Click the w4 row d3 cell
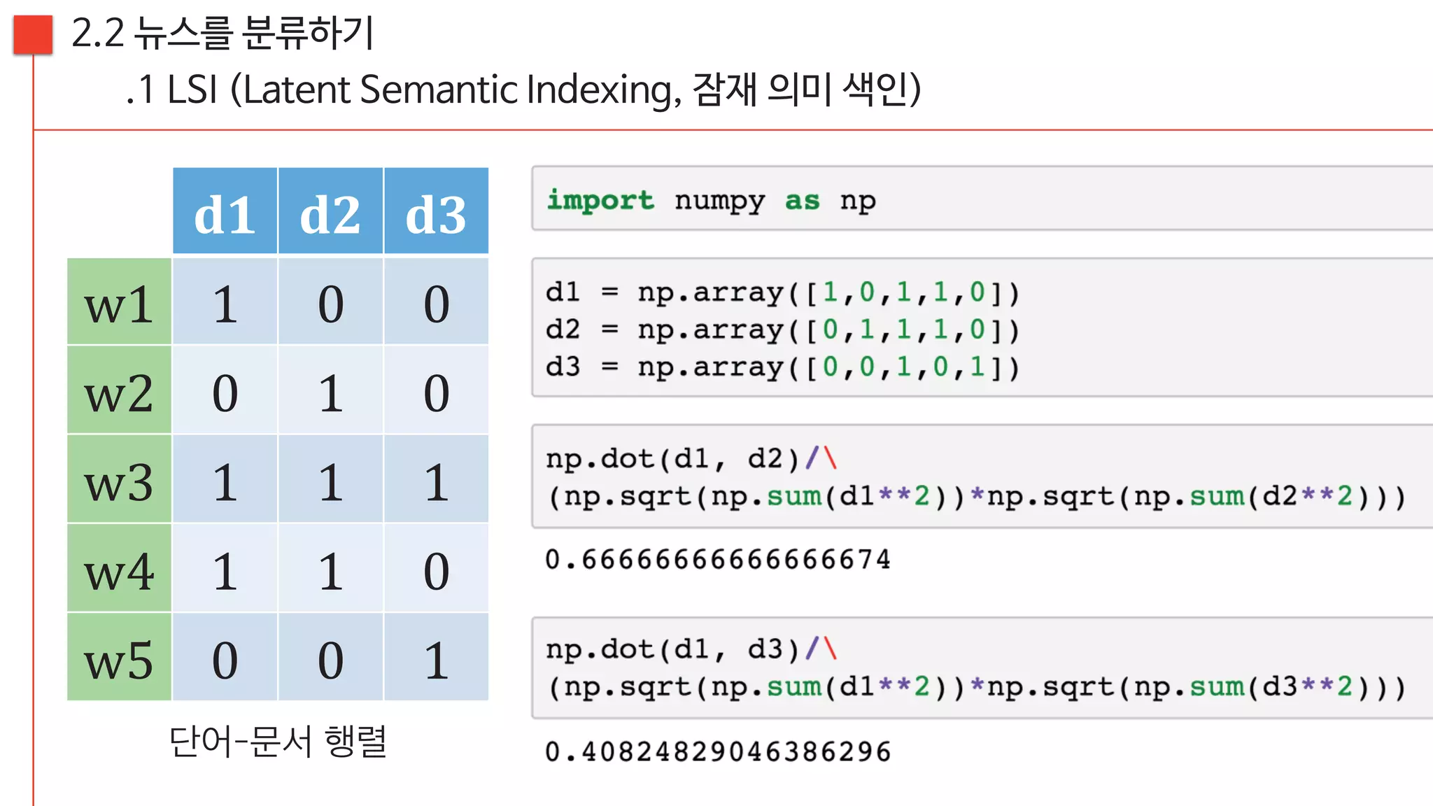Screen dimensions: 1433x806 (436, 567)
